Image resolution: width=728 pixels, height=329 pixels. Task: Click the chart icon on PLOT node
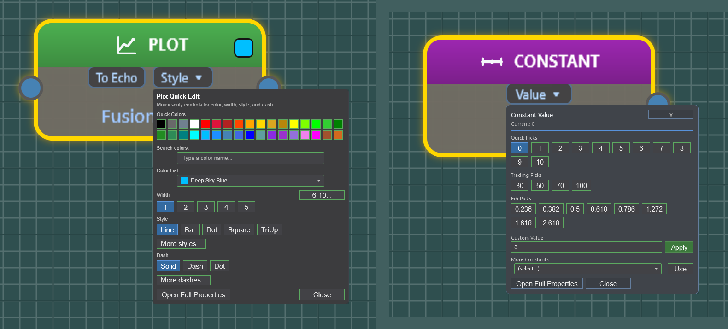(x=126, y=45)
